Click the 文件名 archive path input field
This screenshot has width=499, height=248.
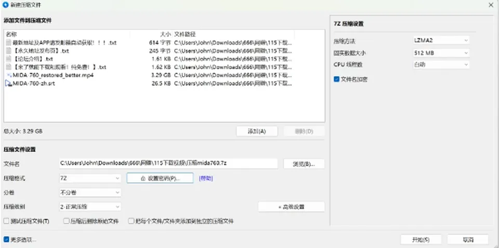coord(168,164)
